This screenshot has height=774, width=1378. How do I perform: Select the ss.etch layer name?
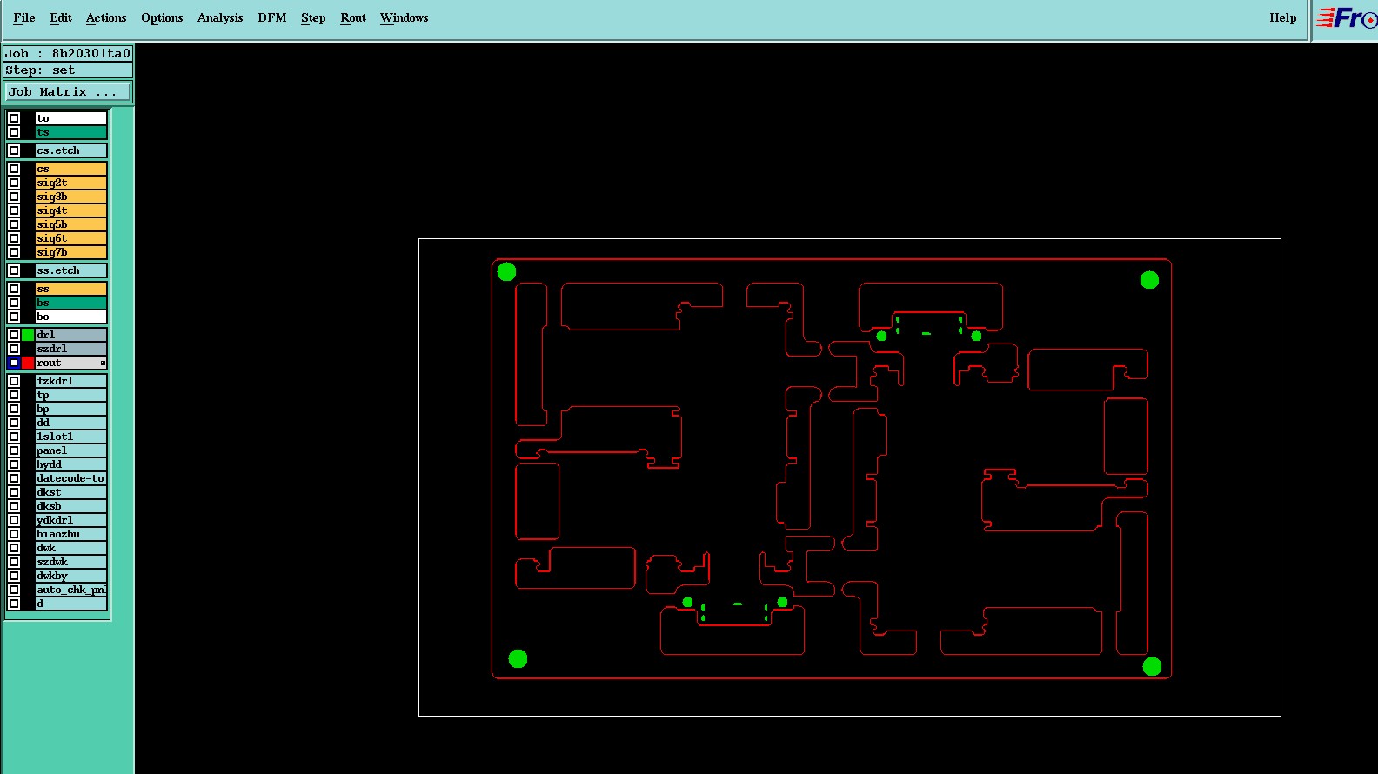(71, 270)
